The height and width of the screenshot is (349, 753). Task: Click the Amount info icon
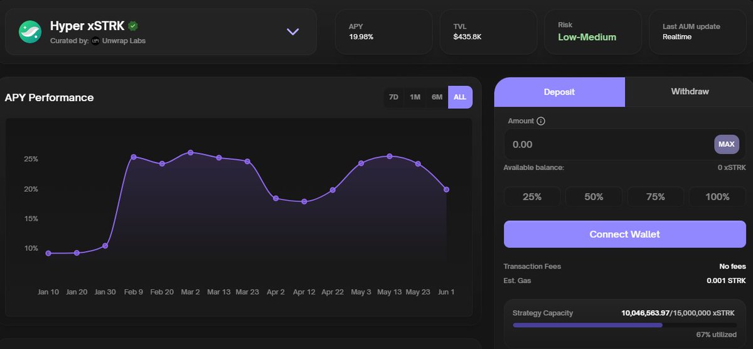coord(541,121)
